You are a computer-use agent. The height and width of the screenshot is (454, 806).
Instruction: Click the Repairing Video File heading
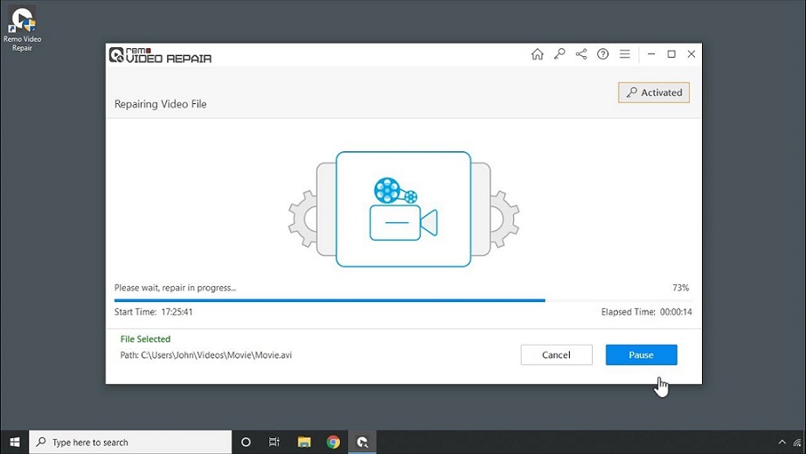[x=160, y=104]
